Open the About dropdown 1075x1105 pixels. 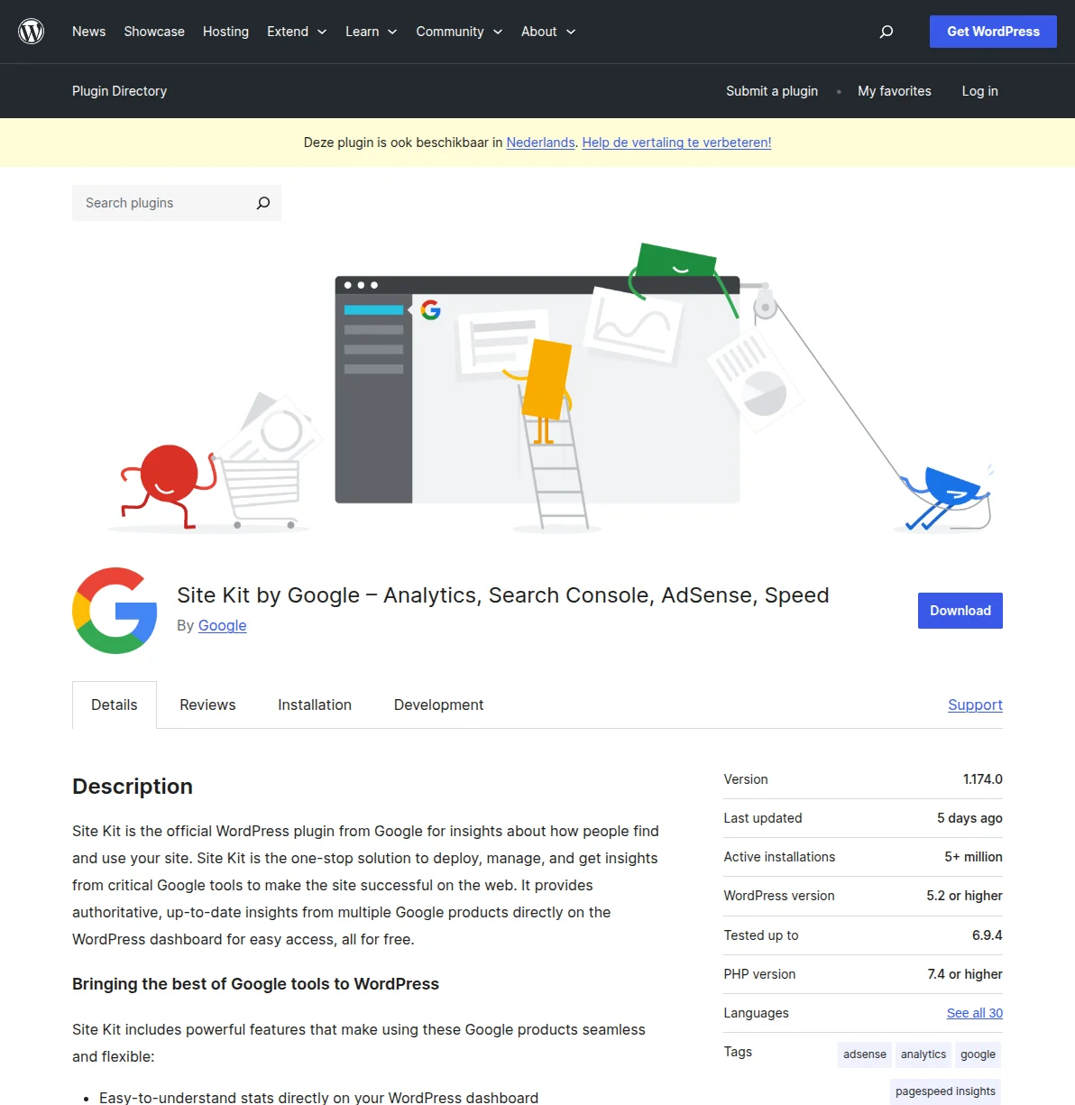(x=547, y=32)
